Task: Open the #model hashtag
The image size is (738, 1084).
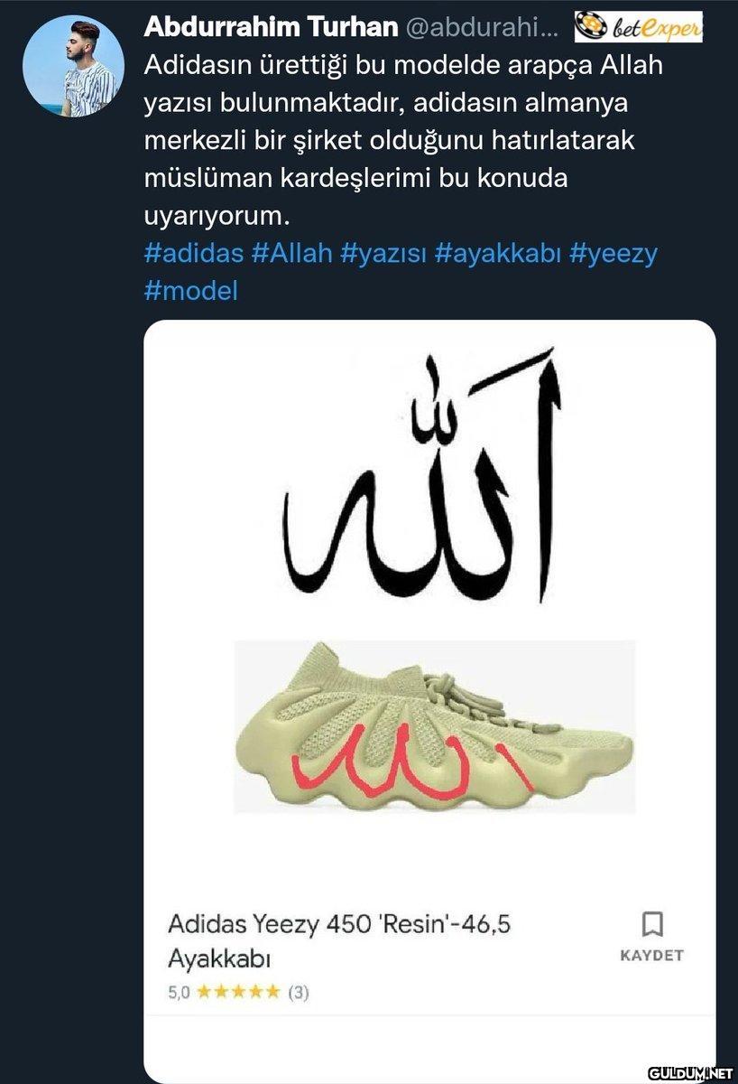Action: [x=190, y=291]
